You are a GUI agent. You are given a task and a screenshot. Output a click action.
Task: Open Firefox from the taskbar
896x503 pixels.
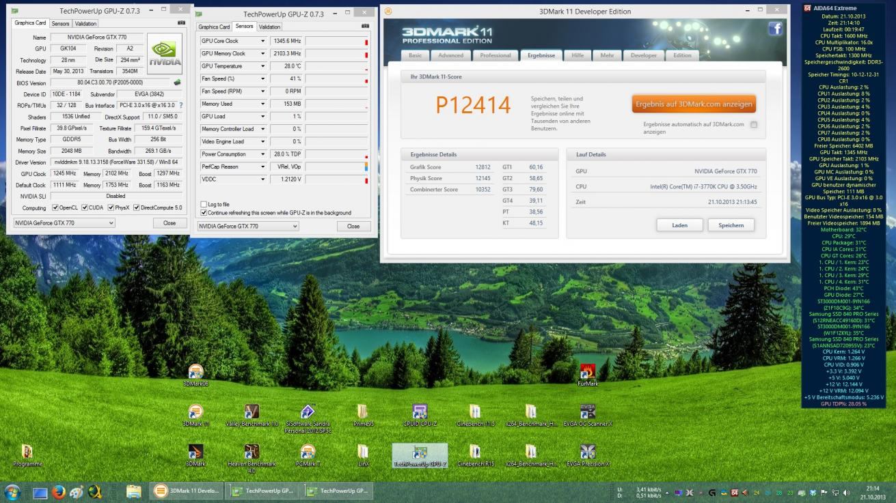tap(58, 491)
